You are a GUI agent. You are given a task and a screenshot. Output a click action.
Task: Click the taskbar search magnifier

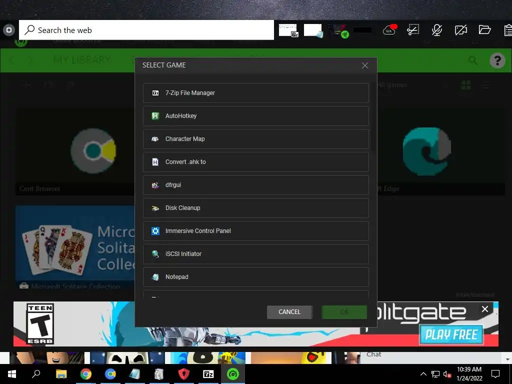(36, 374)
